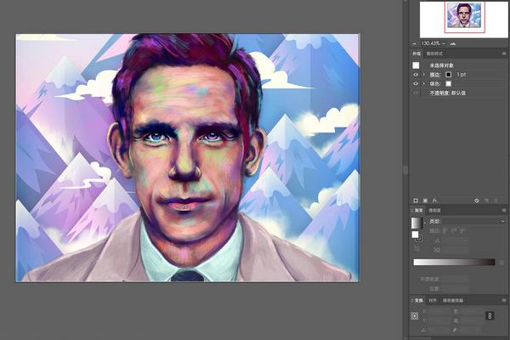
Task: Switch to the 变换 (Transform) tab
Action: [419, 300]
